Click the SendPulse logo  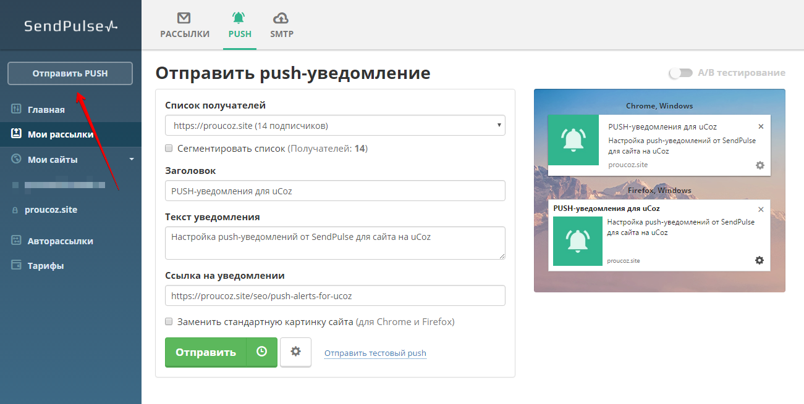[x=70, y=26]
